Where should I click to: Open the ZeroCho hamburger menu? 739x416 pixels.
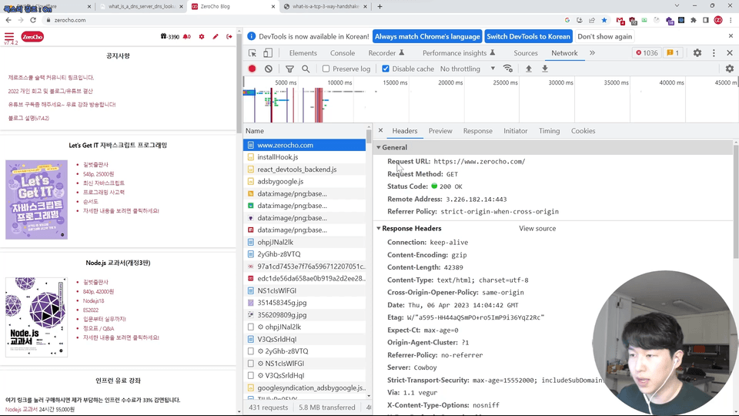pos(9,36)
